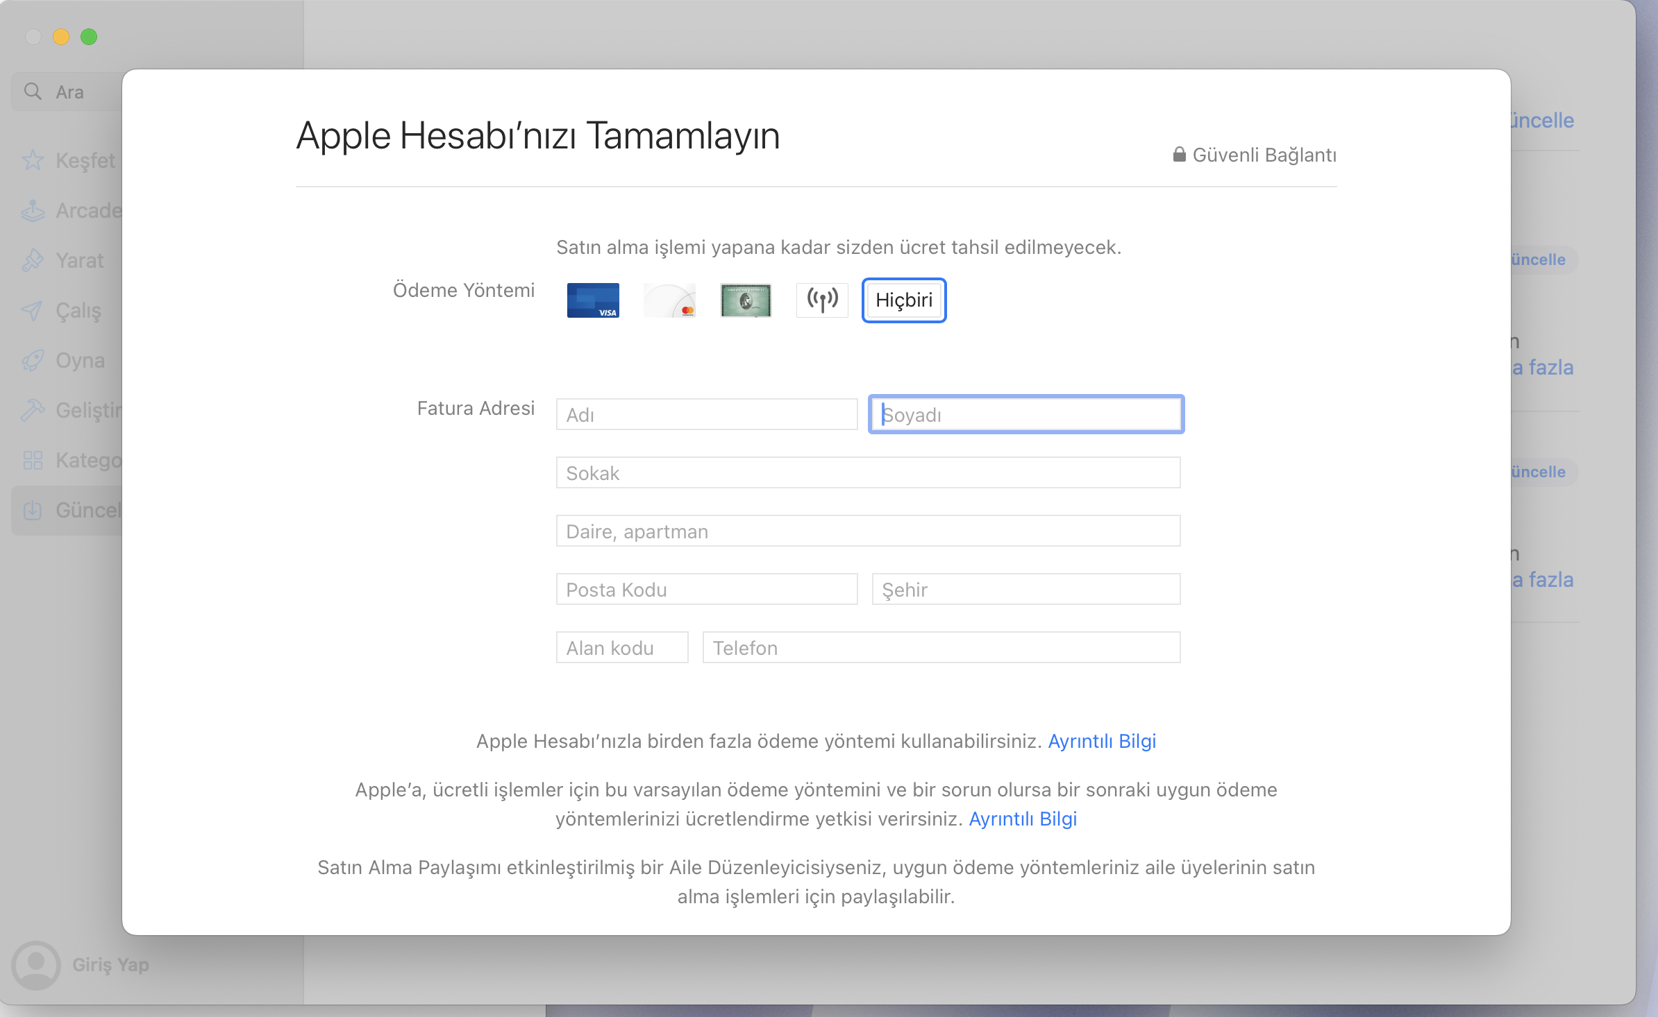The image size is (1658, 1017).
Task: Click the Arcade joystick icon
Action: (33, 210)
